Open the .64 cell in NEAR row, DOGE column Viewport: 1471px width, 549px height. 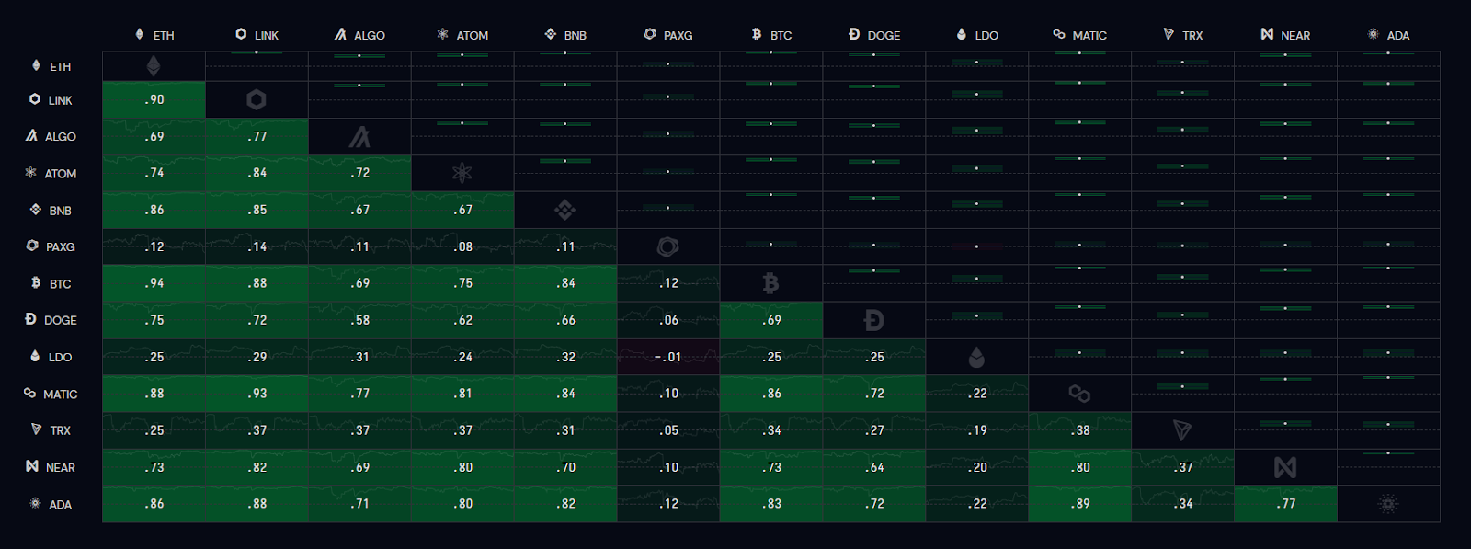[x=874, y=467]
